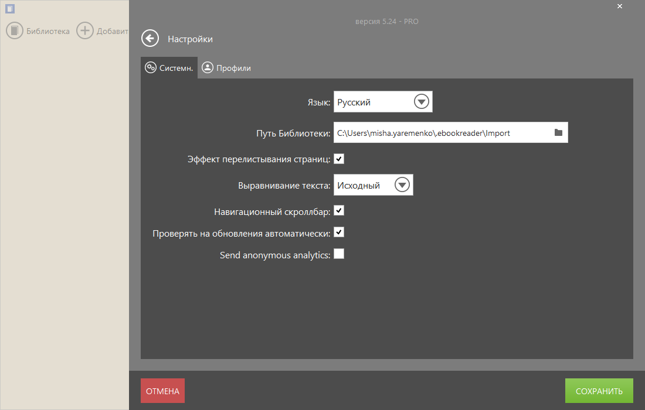Click the app icon in title bar
This screenshot has height=410, width=645.
pos(10,9)
